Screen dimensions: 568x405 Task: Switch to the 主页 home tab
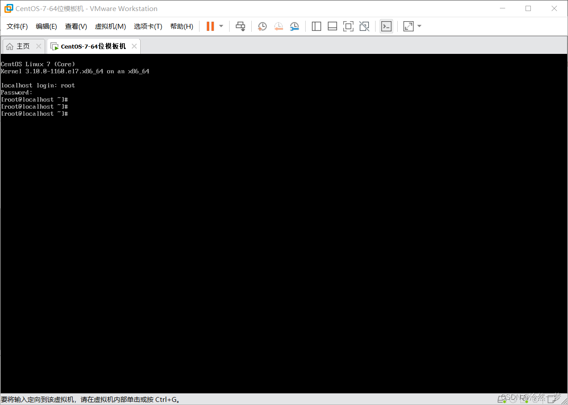23,46
